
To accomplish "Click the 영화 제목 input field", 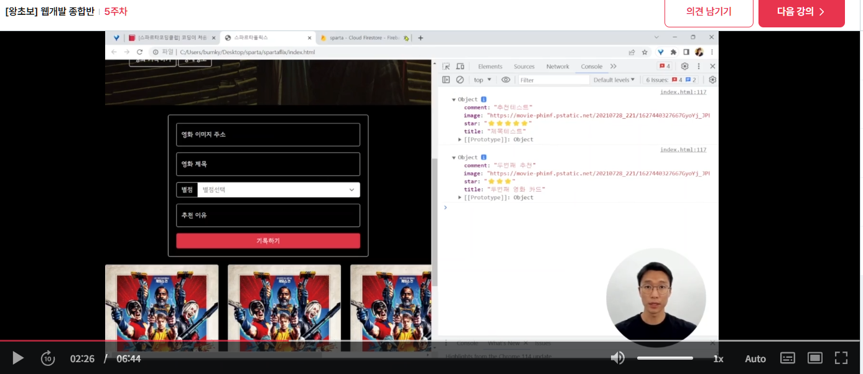I will tap(268, 164).
